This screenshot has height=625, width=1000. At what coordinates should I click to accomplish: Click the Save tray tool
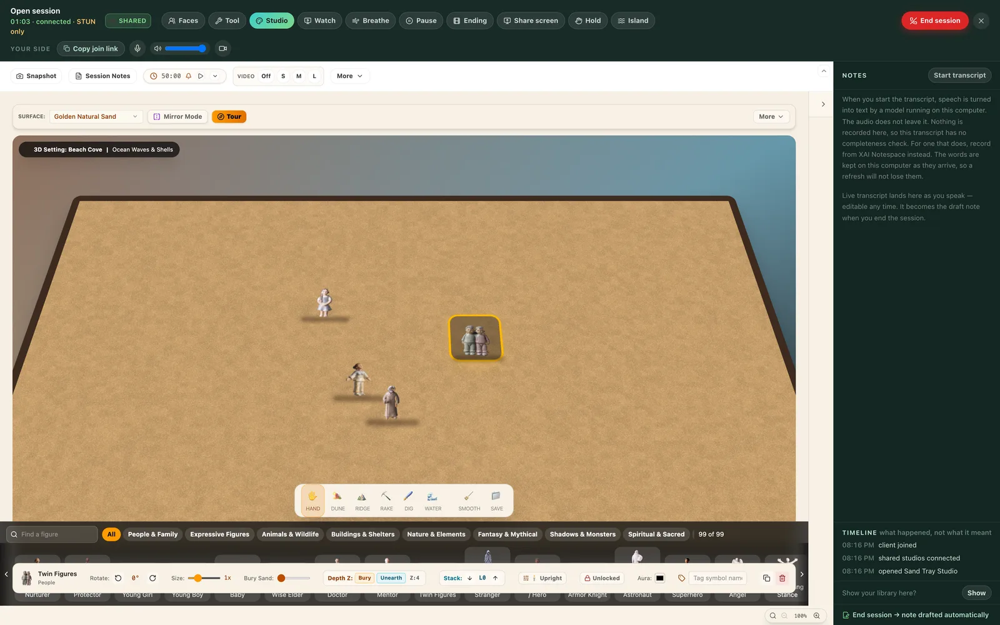(x=497, y=501)
